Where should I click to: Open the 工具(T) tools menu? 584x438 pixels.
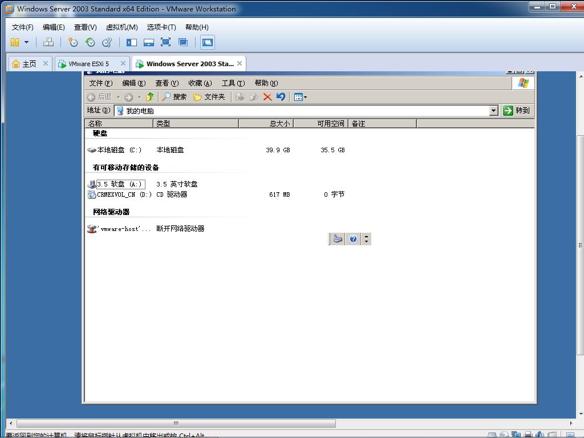[233, 83]
